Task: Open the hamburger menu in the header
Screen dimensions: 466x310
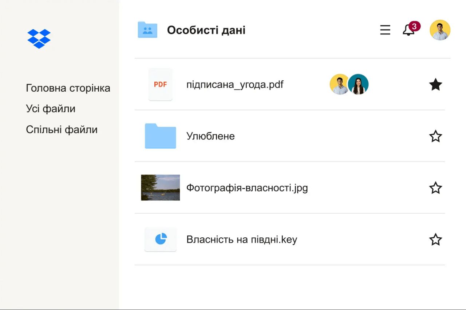Action: (x=385, y=31)
